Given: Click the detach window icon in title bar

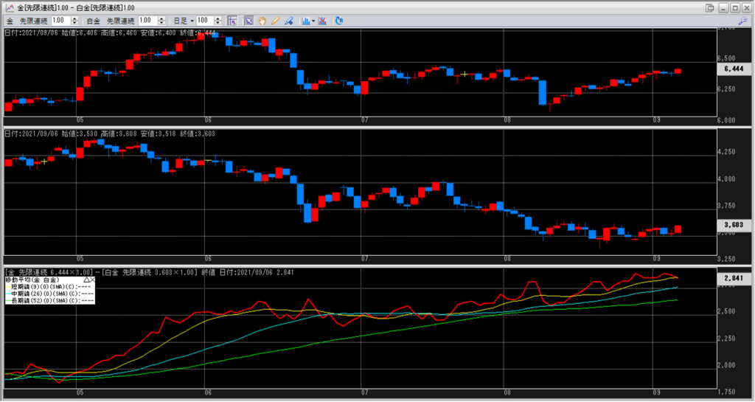Looking at the screenshot, I should [x=709, y=7].
